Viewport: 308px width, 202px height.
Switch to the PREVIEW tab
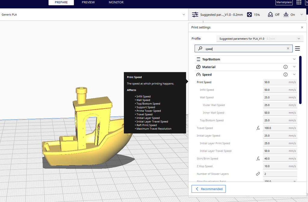pyautogui.click(x=88, y=2)
